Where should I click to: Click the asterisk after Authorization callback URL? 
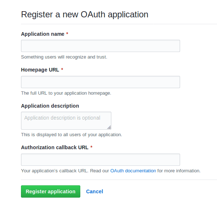click(x=92, y=147)
